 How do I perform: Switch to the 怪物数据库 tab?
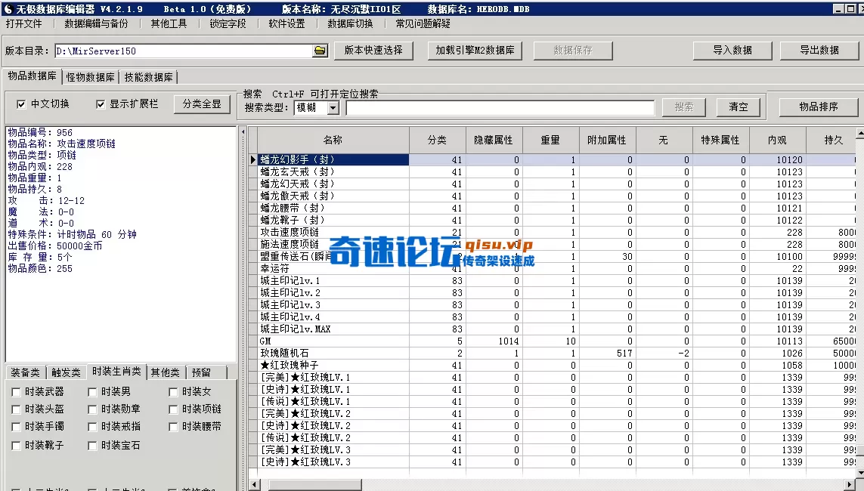[x=91, y=77]
